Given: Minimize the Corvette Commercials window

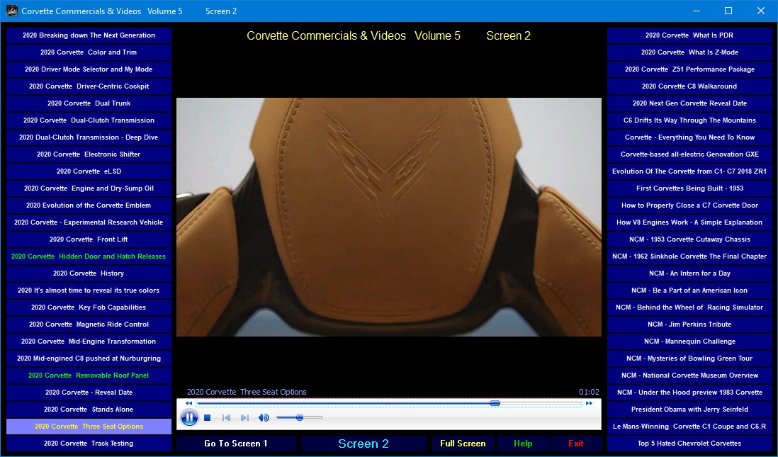Looking at the screenshot, I should 697,11.
